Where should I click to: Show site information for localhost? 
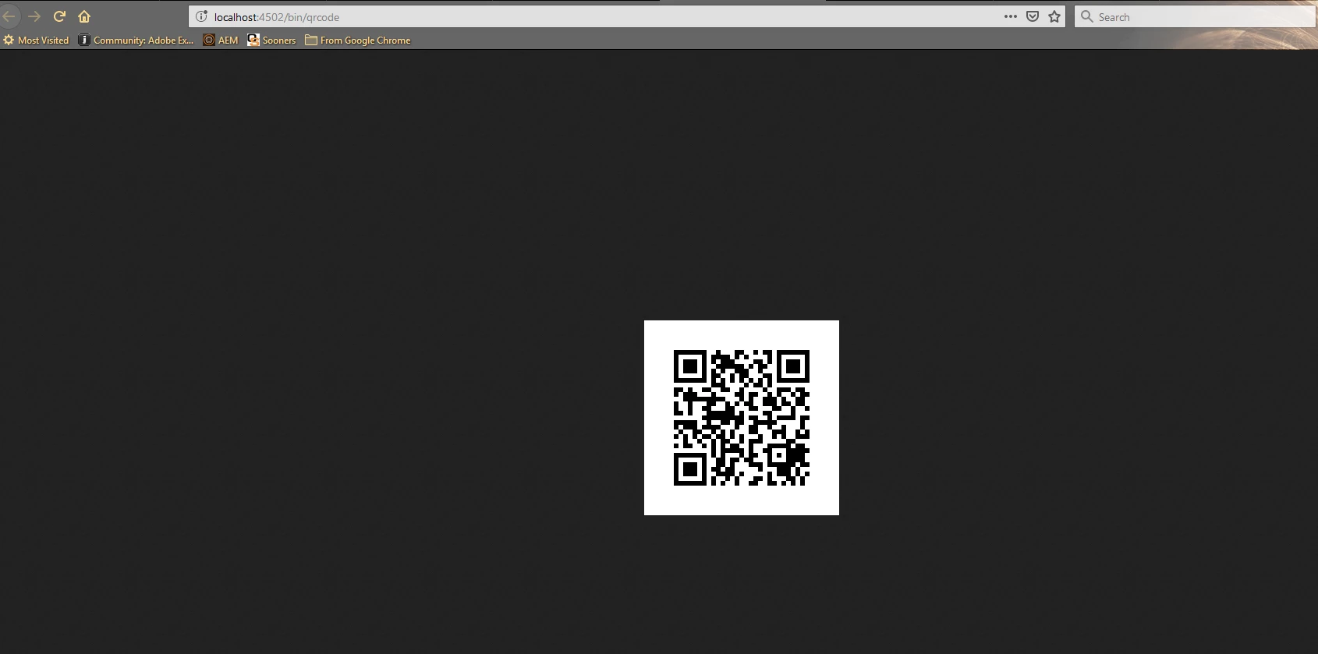[201, 16]
